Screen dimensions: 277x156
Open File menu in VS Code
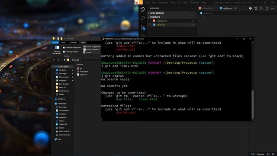(x=148, y=3)
